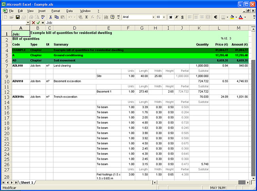
Task: Cut selection with the scissors icon
Action: [51, 17]
